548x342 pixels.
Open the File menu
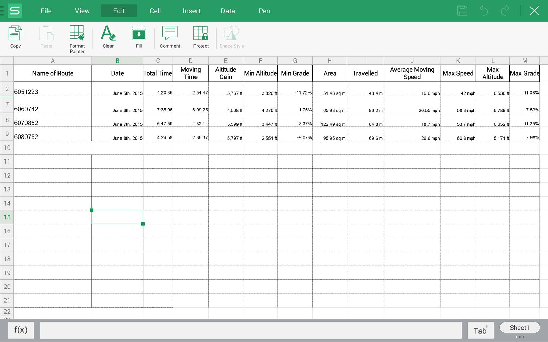(x=46, y=11)
